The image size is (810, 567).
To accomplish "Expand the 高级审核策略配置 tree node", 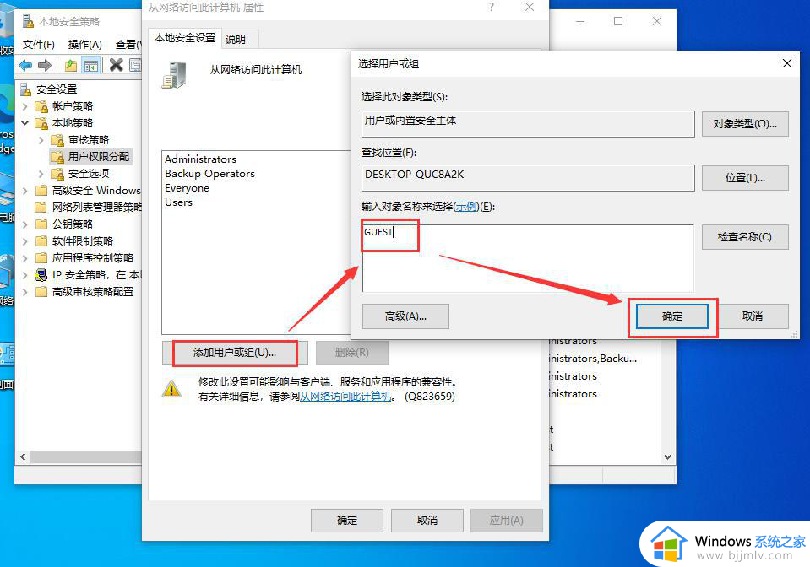I will (24, 292).
